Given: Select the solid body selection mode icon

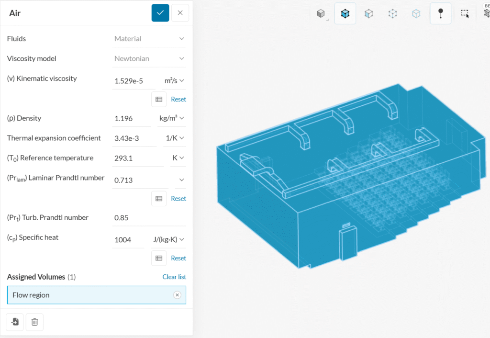Looking at the screenshot, I should coord(321,13).
